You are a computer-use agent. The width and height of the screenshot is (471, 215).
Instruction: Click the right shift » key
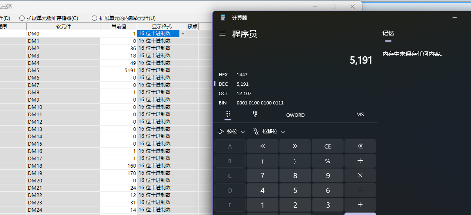pos(295,146)
